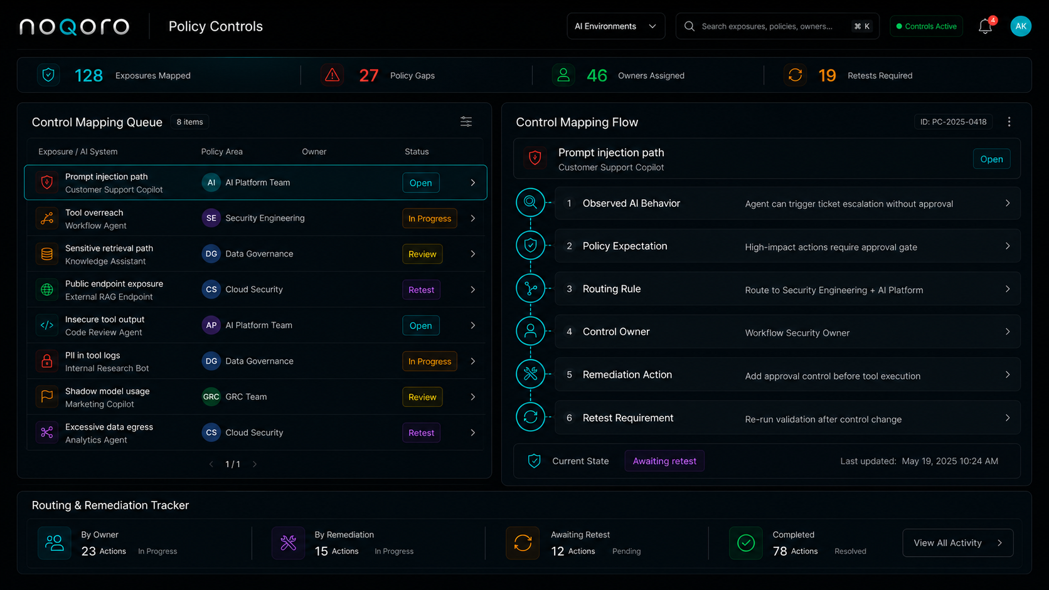Click the Control Owner person step icon
1049x590 pixels.
click(530, 331)
